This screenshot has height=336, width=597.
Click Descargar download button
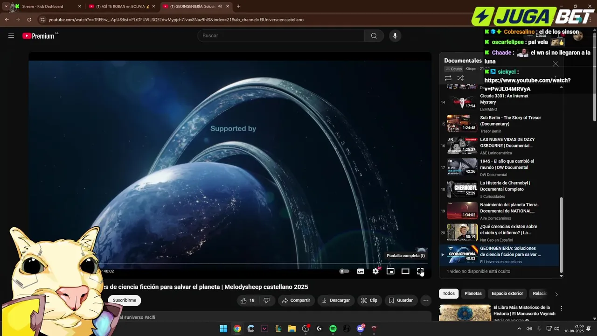pos(336,301)
